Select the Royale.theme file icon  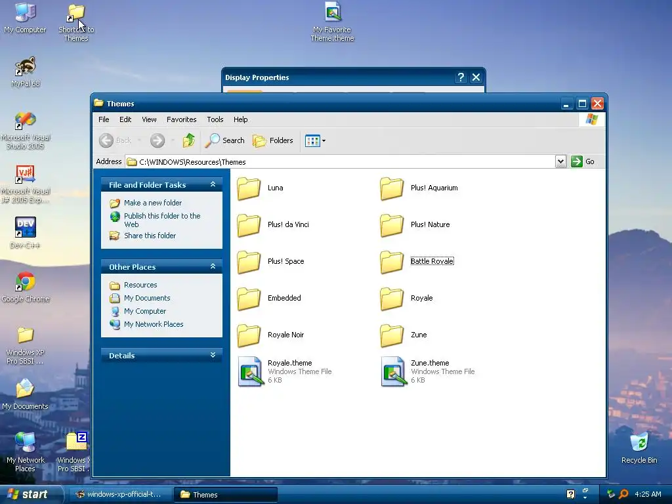point(250,371)
